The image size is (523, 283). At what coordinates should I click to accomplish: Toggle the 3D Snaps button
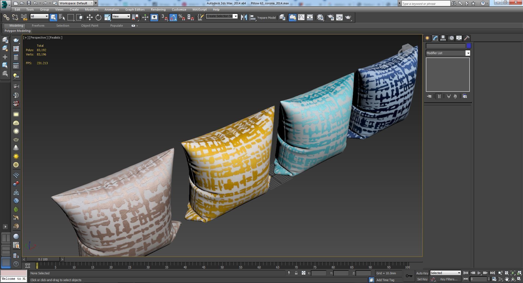[x=164, y=17]
